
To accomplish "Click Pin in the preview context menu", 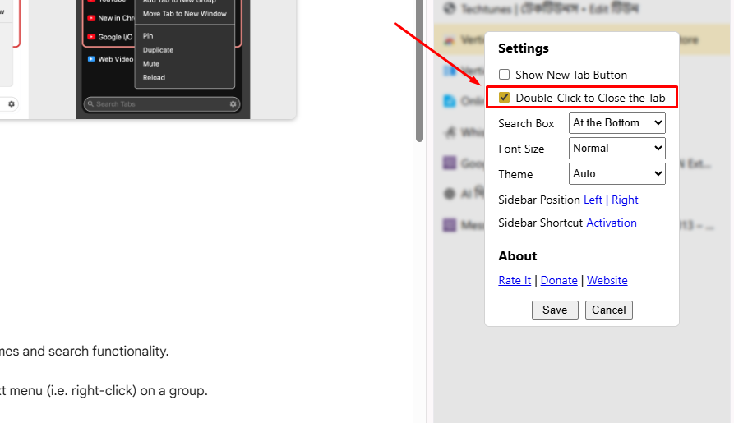I will click(x=148, y=36).
